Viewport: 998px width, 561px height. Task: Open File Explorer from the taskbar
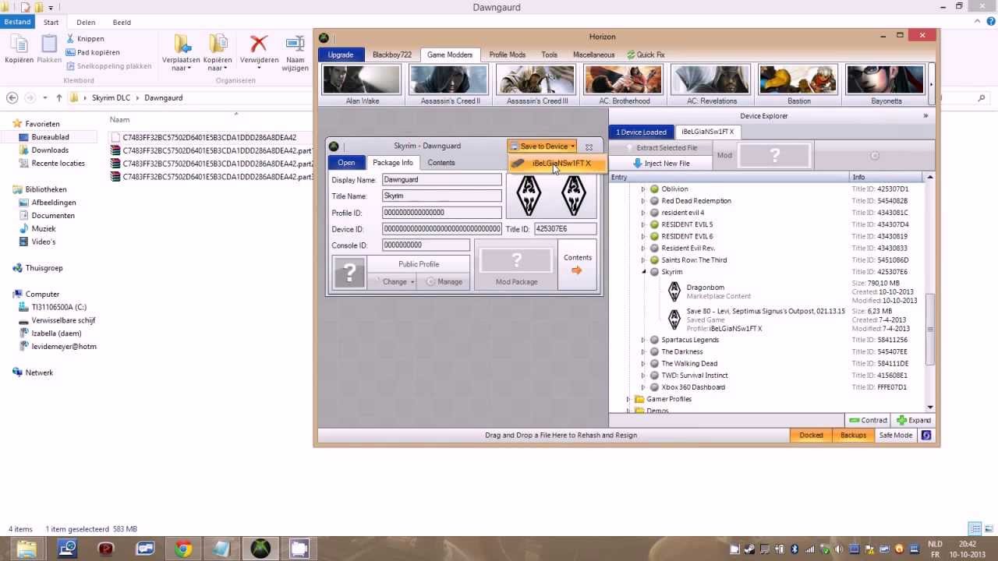click(27, 549)
